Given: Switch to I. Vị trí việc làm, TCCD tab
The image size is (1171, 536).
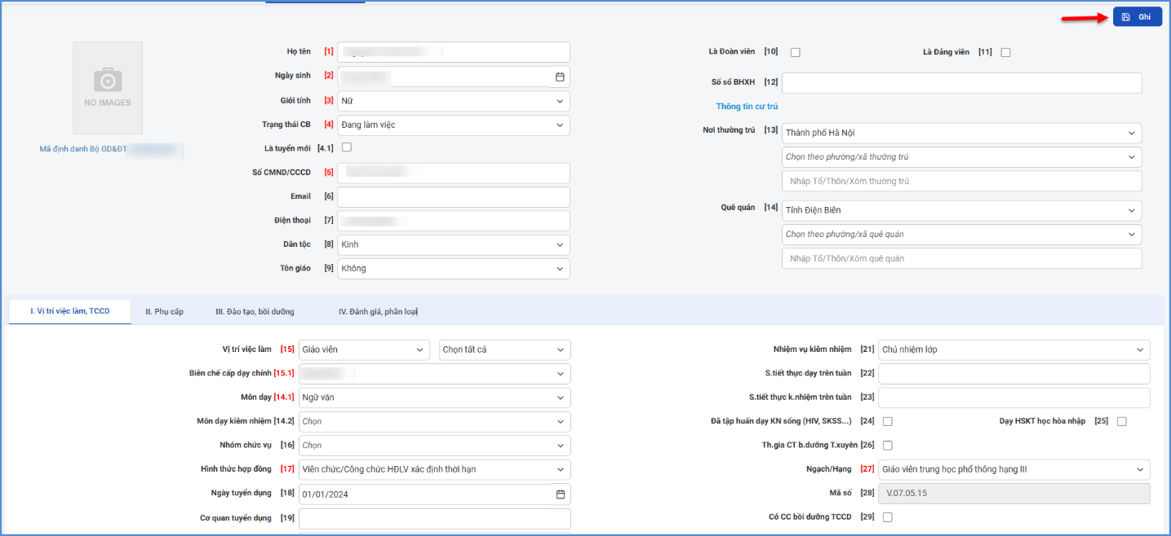Looking at the screenshot, I should 69,311.
